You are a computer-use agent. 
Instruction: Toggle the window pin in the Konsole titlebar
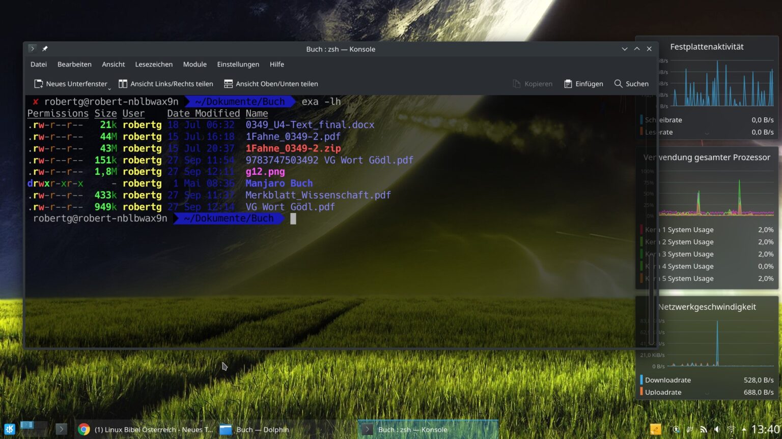[x=45, y=49]
